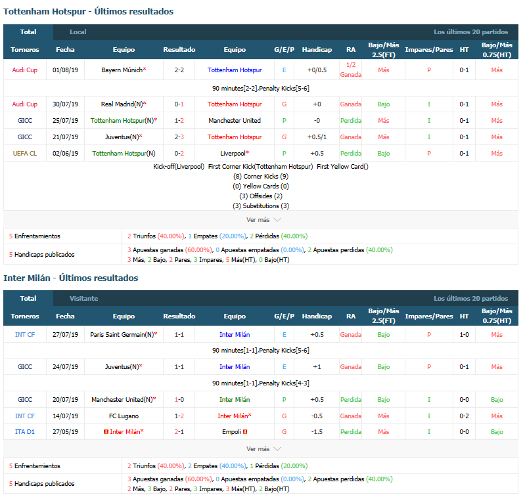Click (3) Substitutions (3) stat line
The image size is (525, 499).
(261, 206)
